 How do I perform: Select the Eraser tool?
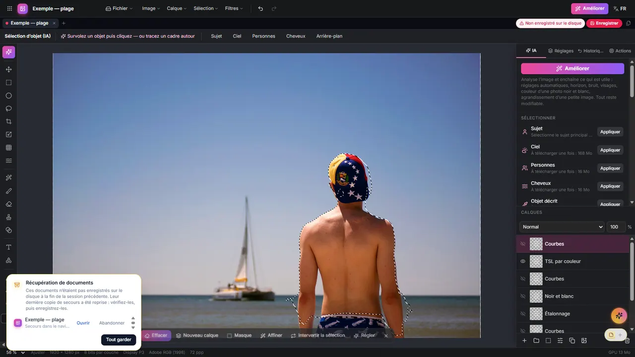9,204
